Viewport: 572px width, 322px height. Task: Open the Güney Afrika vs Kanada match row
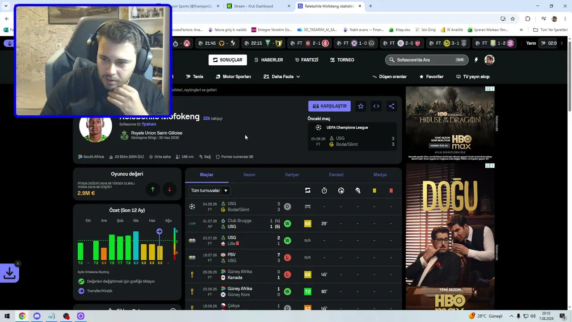(x=293, y=275)
